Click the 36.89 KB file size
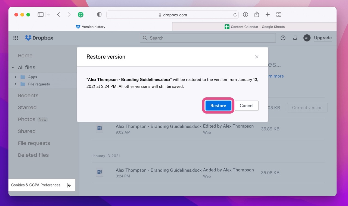This screenshot has width=348, height=206. pyautogui.click(x=270, y=129)
